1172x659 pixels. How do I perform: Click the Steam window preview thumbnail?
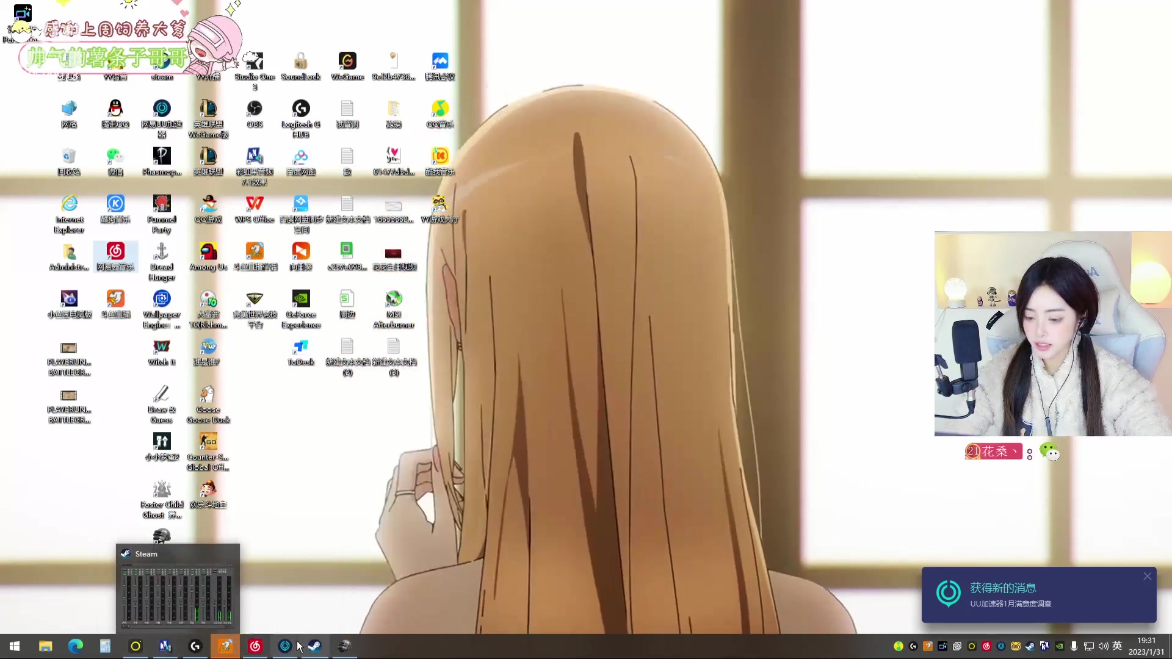click(178, 595)
